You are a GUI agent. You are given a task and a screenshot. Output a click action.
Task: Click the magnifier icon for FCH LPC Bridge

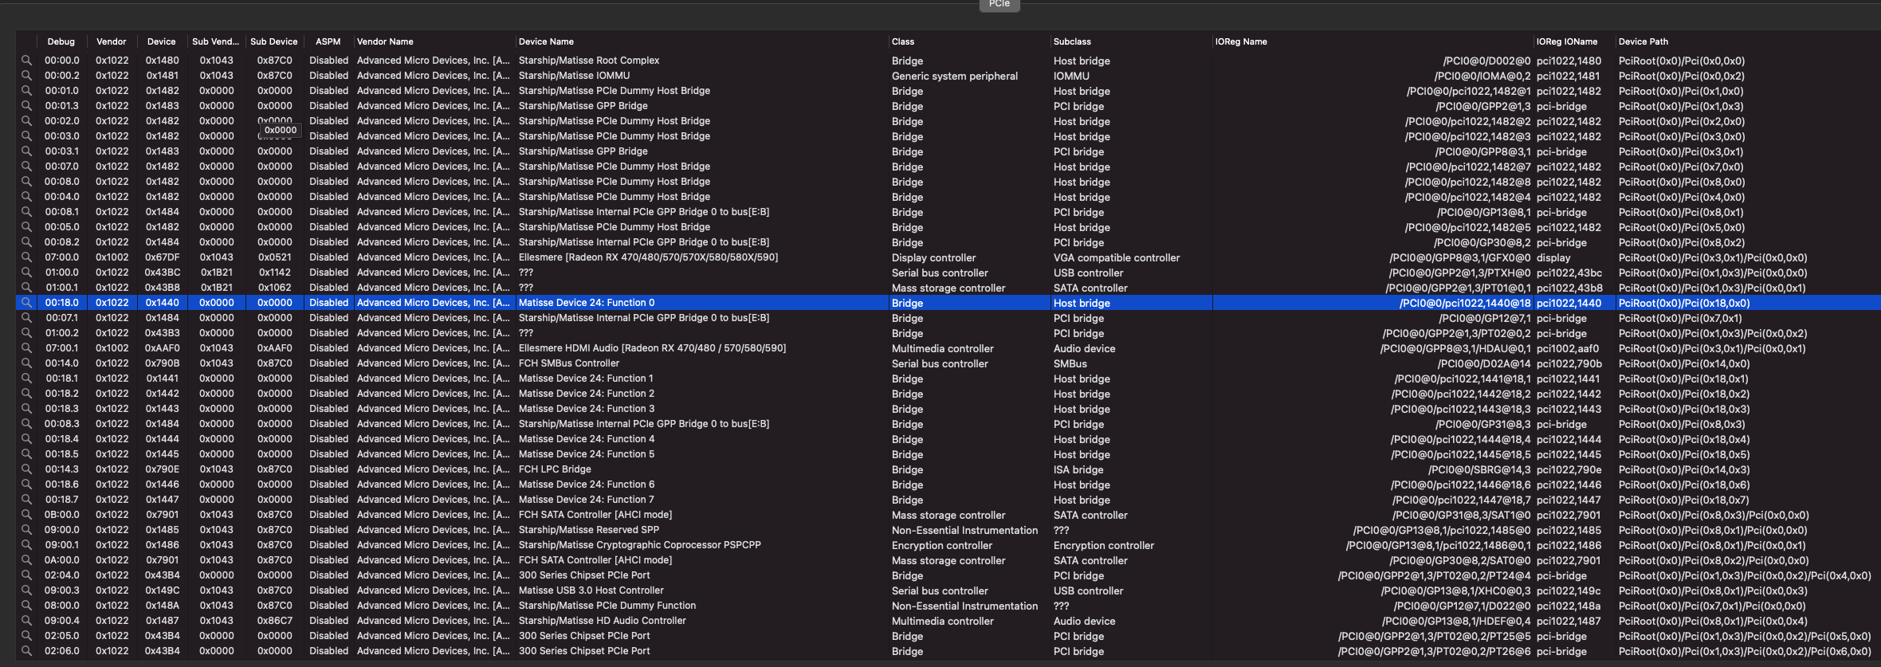pyautogui.click(x=26, y=469)
